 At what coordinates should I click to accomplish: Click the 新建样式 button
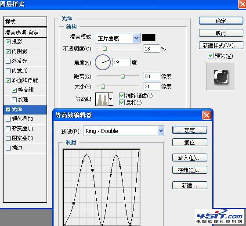pyautogui.click(x=221, y=46)
